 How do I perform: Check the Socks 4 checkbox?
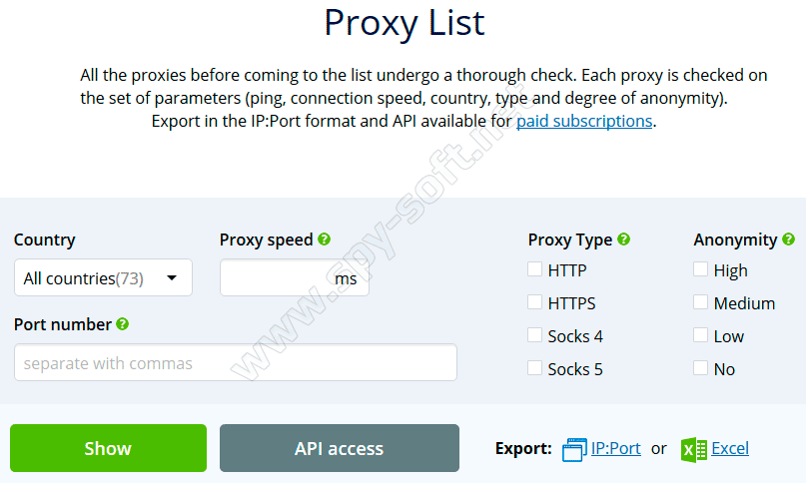535,335
